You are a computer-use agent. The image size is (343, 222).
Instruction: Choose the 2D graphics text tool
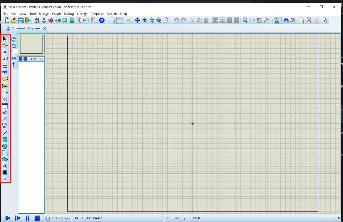(5, 166)
